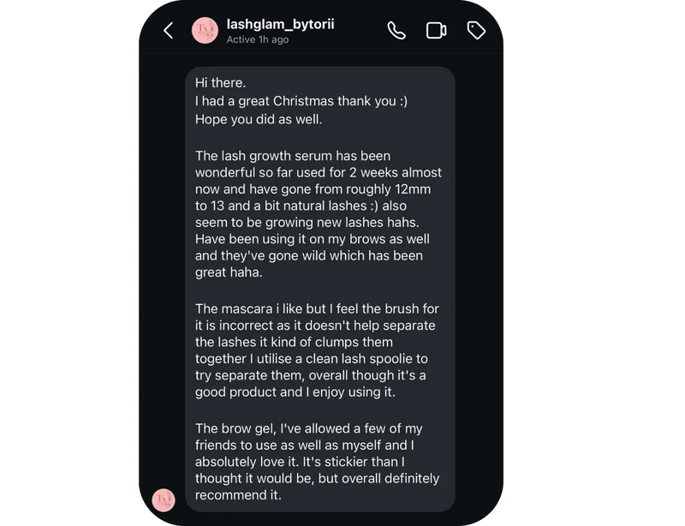Click the final "recommend it." line
Viewport: 685px width, 526px height.
(x=238, y=495)
